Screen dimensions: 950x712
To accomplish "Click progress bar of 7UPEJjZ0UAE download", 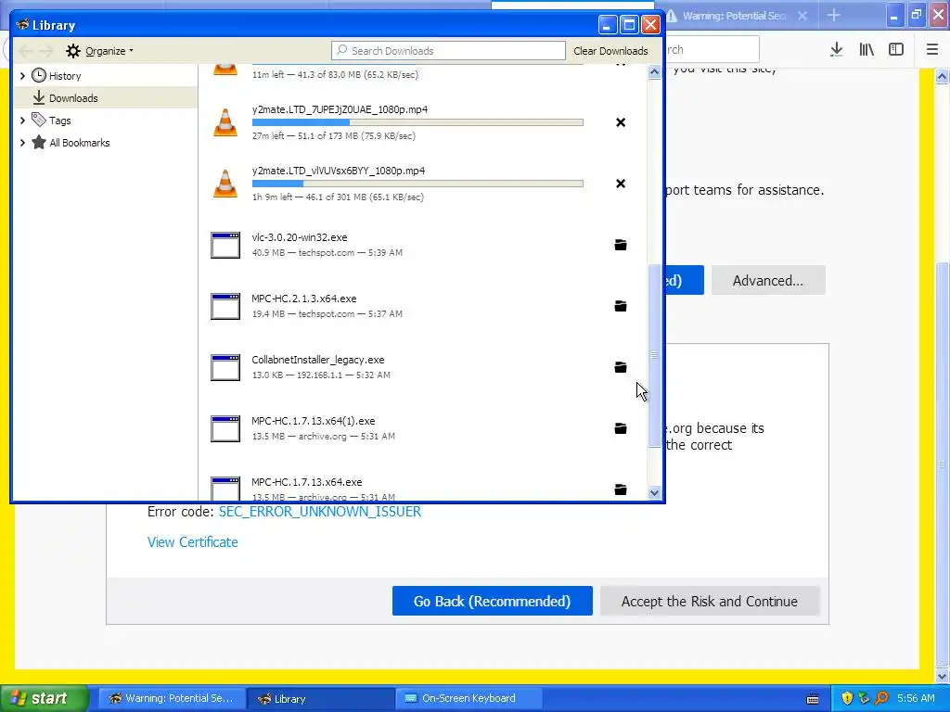I will [x=417, y=122].
